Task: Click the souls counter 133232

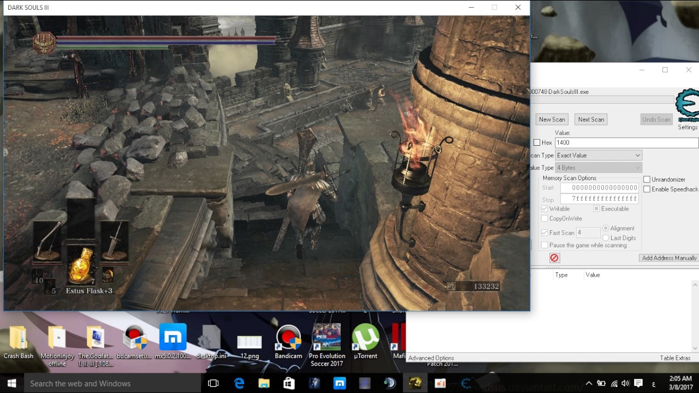Action: tap(485, 286)
